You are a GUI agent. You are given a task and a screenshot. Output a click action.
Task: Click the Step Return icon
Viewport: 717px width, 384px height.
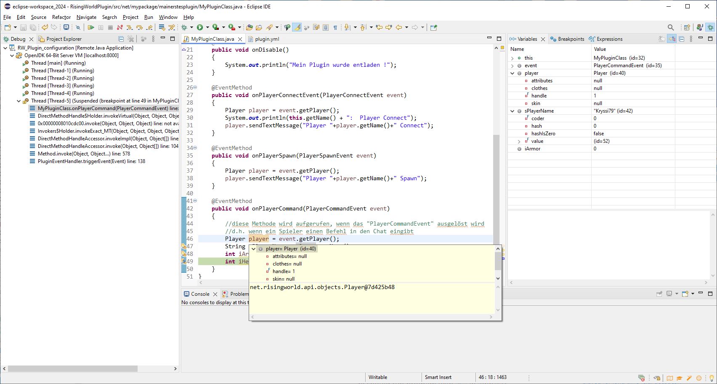tap(149, 28)
